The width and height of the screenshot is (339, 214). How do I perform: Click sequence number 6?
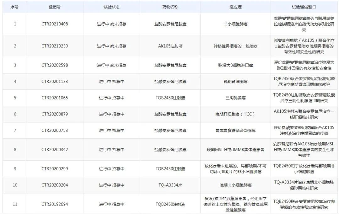click(15, 114)
